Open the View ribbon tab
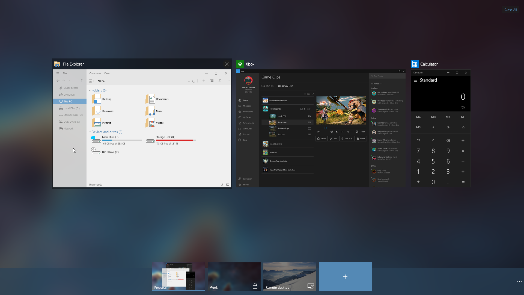524x295 pixels. coord(107,73)
